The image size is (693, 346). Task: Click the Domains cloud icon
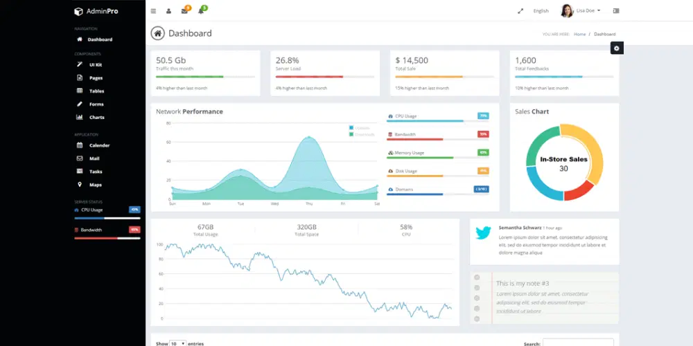390,190
